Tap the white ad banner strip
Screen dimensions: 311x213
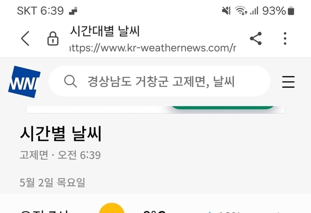click(x=155, y=110)
